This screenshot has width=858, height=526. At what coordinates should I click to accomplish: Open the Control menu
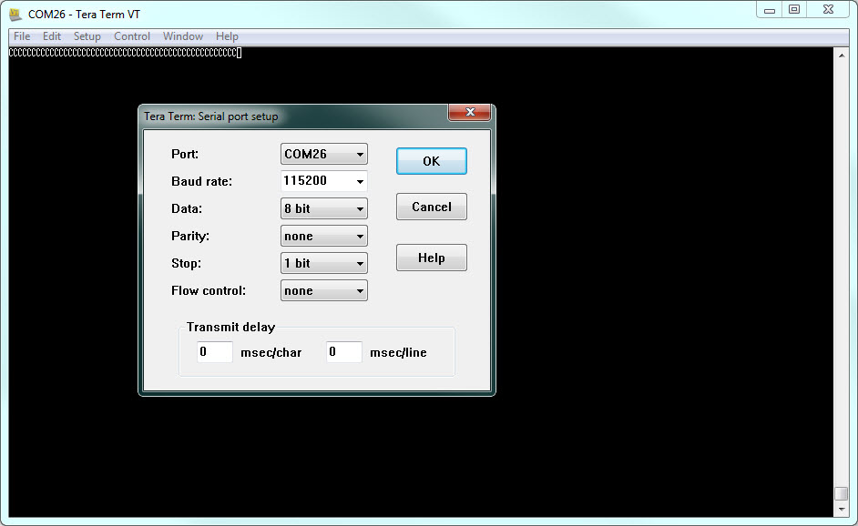[x=132, y=36]
